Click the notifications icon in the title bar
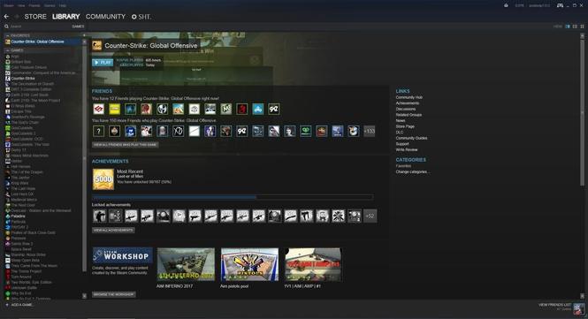Viewport: 588px width, 319px height. point(507,5)
